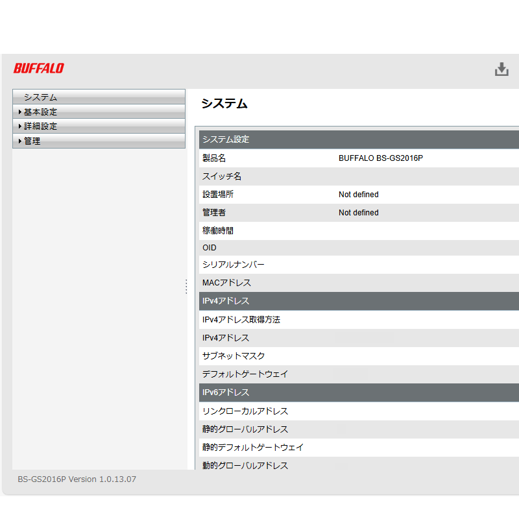Viewport: 519px width, 519px height.
Task: Click the gray IPv4アドレス section header
Action: point(226,301)
